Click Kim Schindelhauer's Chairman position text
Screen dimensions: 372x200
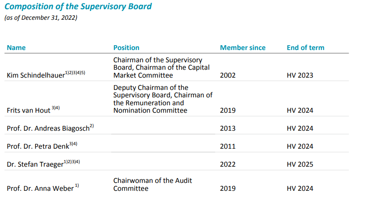[x=161, y=68]
